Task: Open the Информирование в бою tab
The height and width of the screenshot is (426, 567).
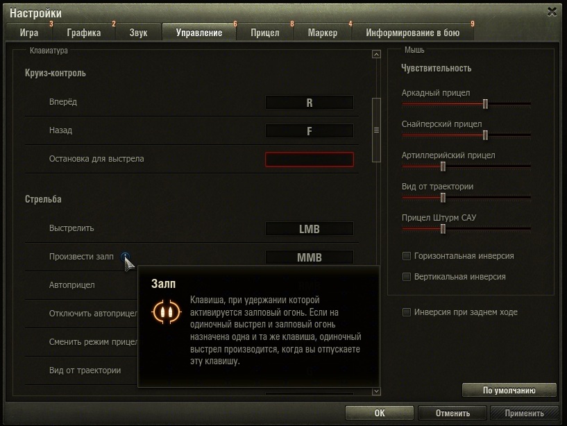Action: [x=413, y=33]
